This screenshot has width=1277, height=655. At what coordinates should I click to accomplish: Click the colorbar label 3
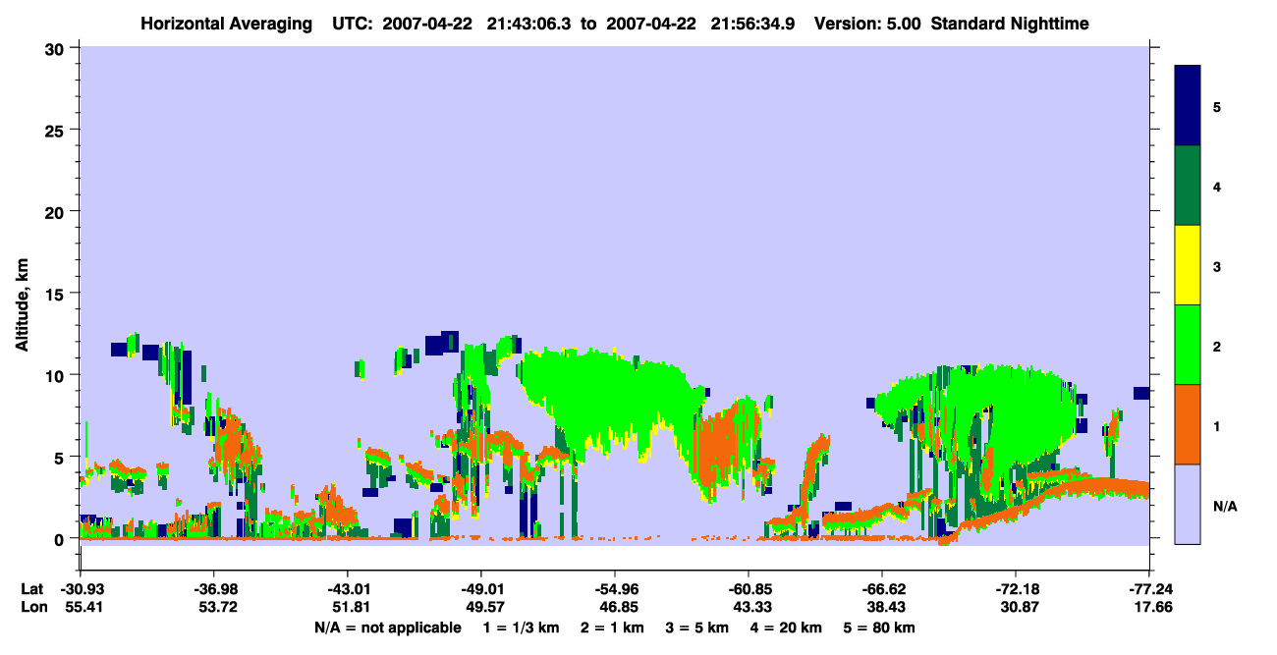[x=1217, y=265]
